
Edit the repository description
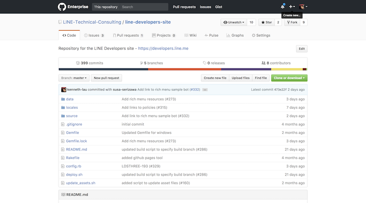[301, 49]
